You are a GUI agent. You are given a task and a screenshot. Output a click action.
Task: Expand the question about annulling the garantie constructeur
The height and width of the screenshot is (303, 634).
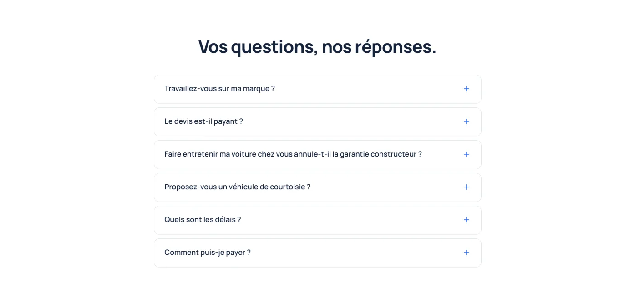coord(293,154)
